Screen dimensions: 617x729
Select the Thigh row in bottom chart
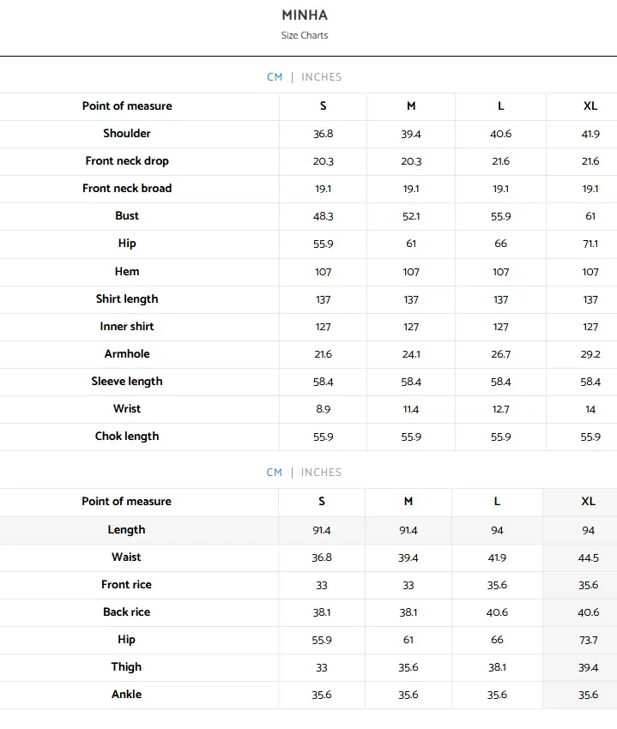pyautogui.click(x=126, y=667)
